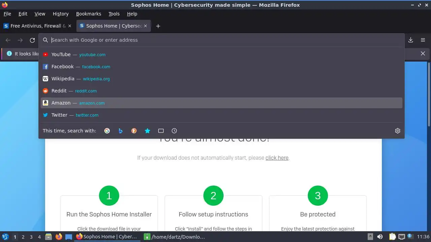Click the 'Be protected' heading
This screenshot has width=431, height=242.
[318, 214]
